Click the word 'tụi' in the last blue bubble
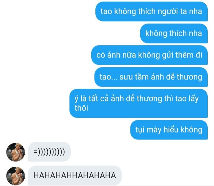The image size is (214, 186). point(140,130)
